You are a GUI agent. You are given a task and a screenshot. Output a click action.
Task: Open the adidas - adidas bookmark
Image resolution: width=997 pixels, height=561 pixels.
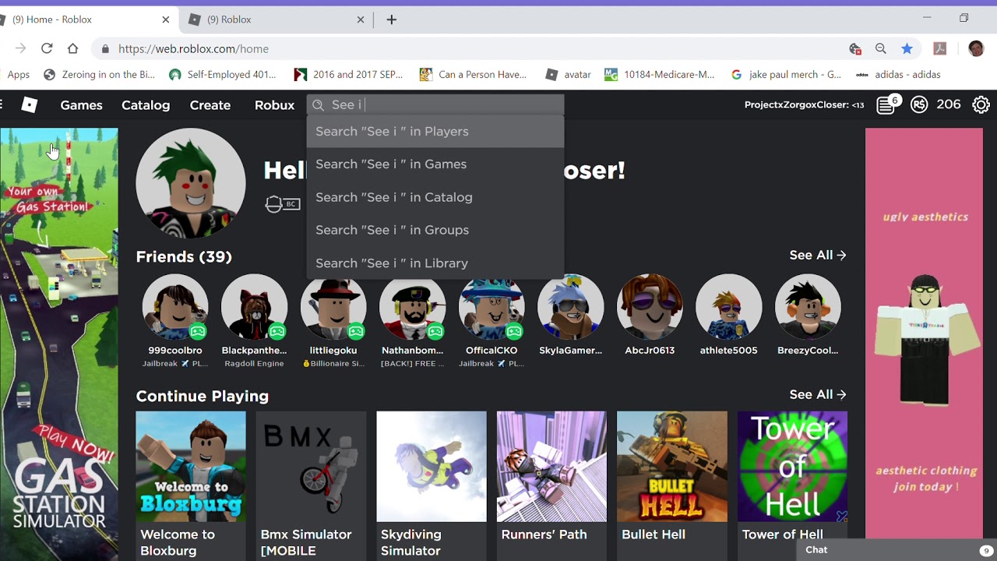[x=898, y=75]
